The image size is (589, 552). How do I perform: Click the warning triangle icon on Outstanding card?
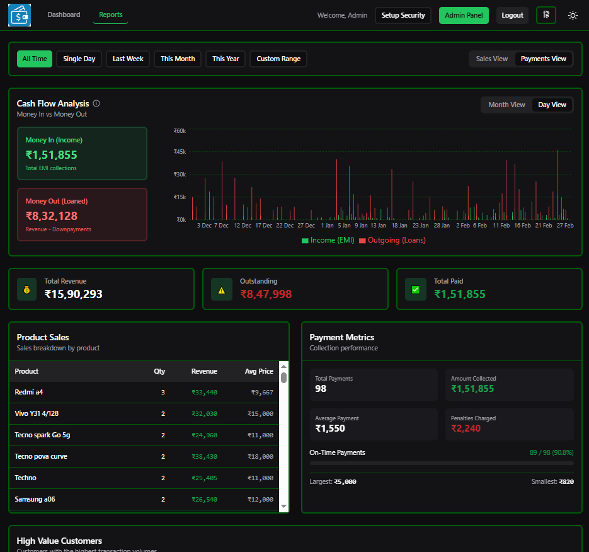(220, 289)
